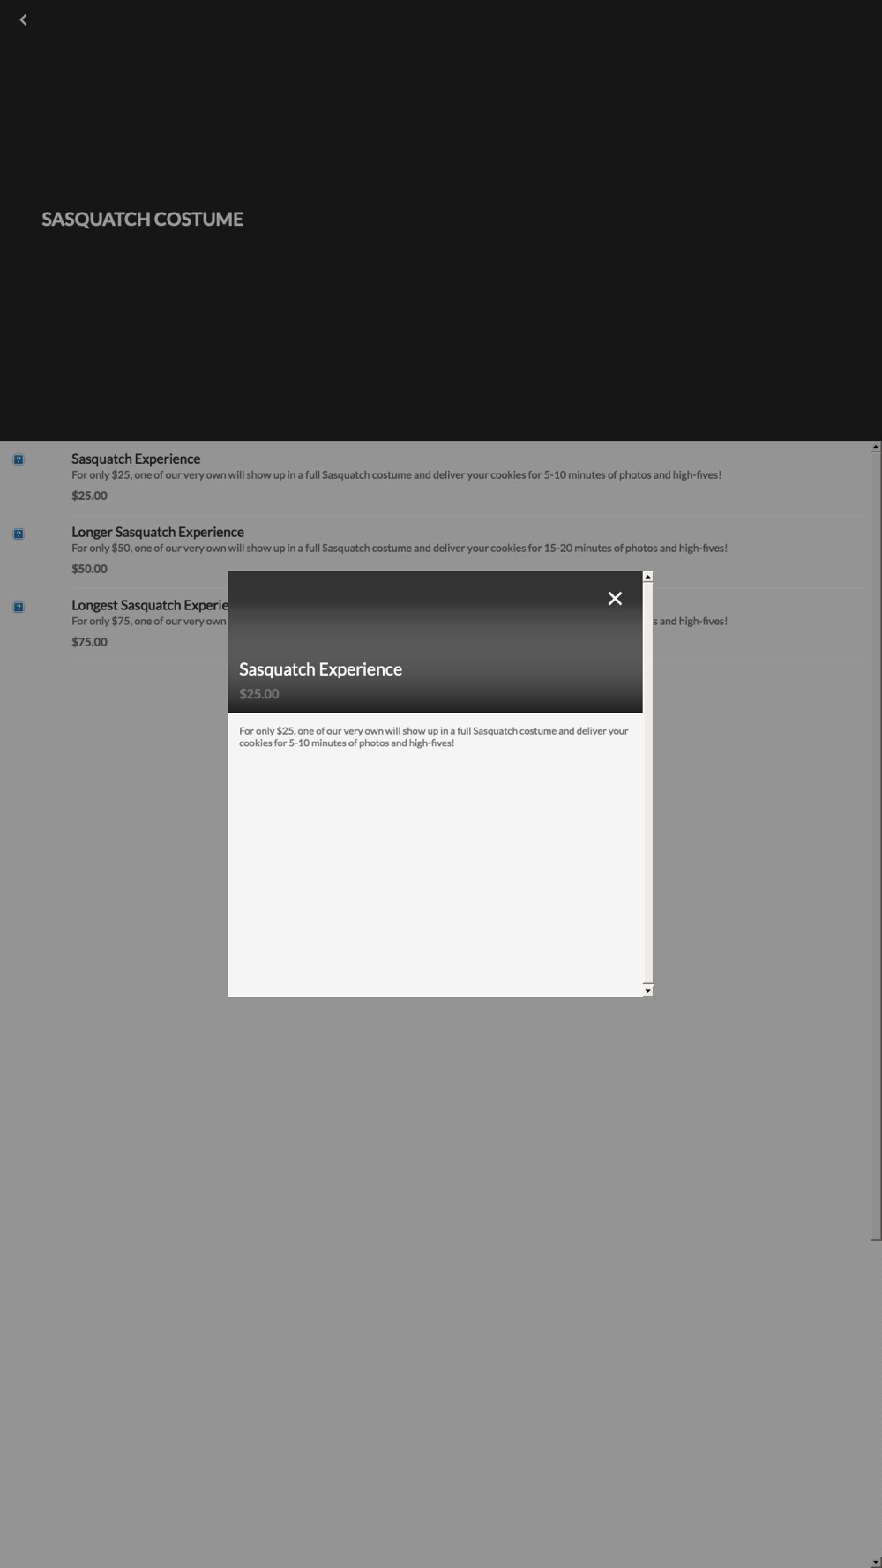Click popup scrollbar up arrow
The image size is (882, 1568).
pos(647,577)
